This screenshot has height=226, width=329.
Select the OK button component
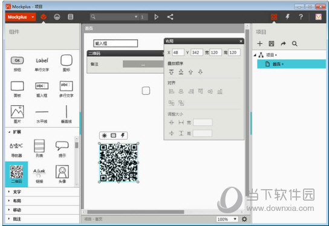click(x=17, y=63)
